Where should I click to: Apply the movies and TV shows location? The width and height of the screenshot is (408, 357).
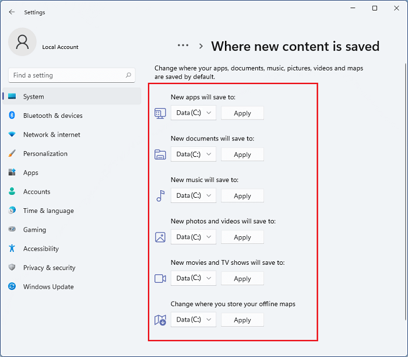tap(242, 279)
